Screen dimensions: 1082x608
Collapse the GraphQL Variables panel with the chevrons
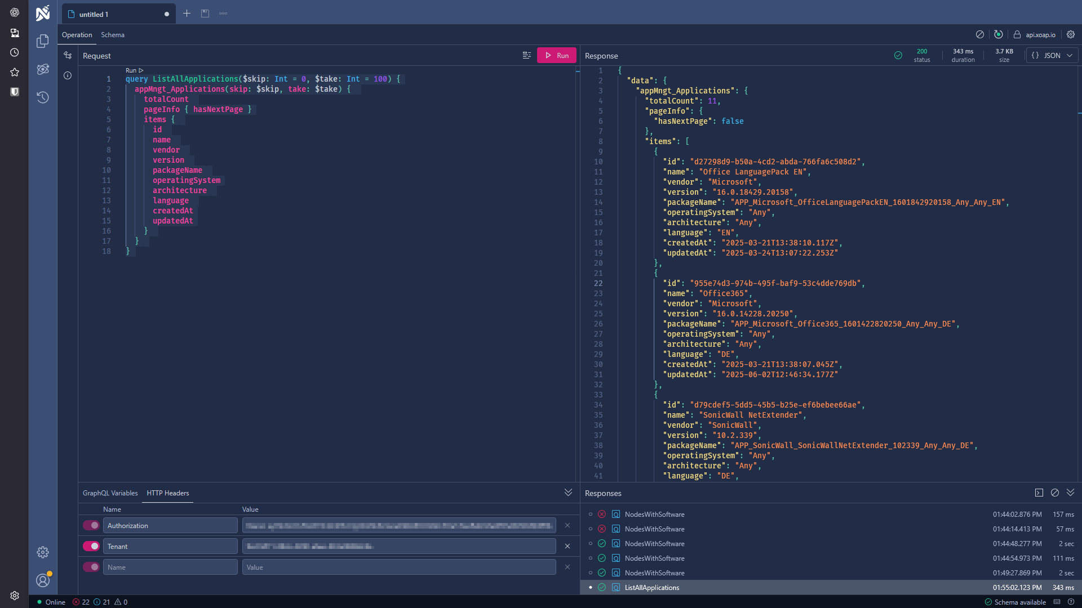[x=568, y=492]
